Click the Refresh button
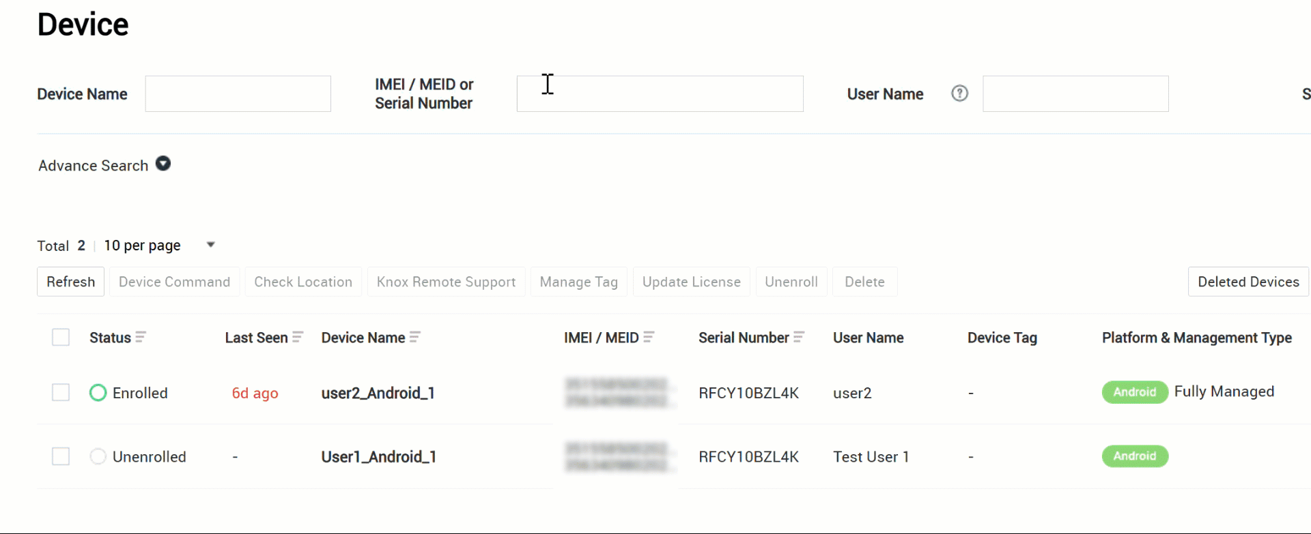The height and width of the screenshot is (534, 1311). coord(70,282)
